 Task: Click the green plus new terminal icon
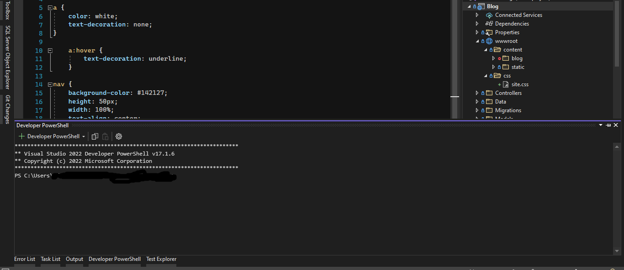tap(21, 136)
